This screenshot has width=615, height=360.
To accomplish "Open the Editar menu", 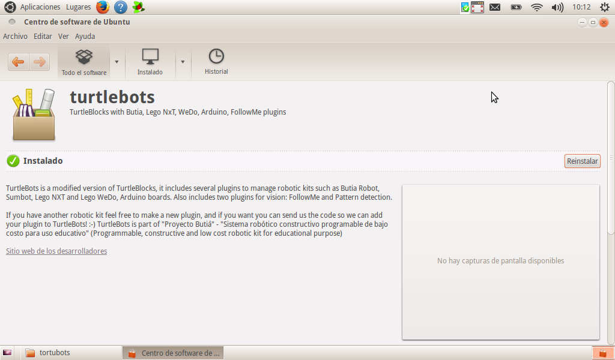I will pyautogui.click(x=43, y=37).
